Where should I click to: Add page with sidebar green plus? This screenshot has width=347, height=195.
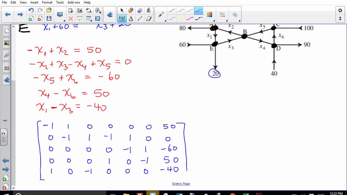(x=5, y=178)
